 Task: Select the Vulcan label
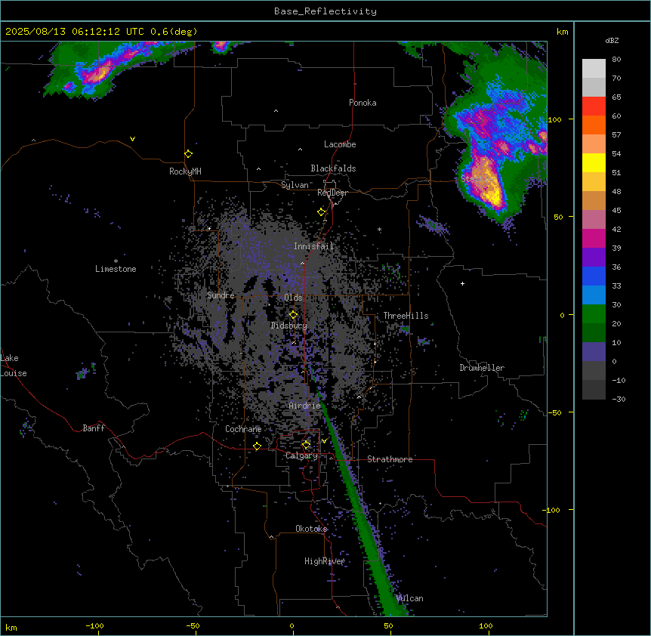[x=410, y=598]
